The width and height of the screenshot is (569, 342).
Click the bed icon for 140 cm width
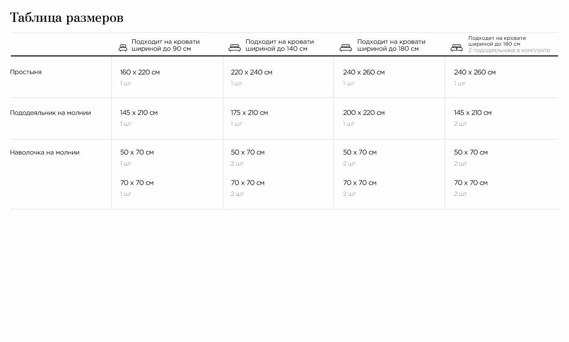coord(234,47)
